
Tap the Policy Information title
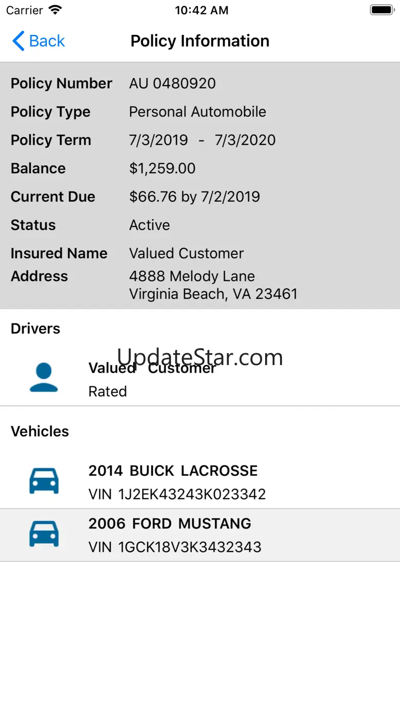(x=200, y=41)
